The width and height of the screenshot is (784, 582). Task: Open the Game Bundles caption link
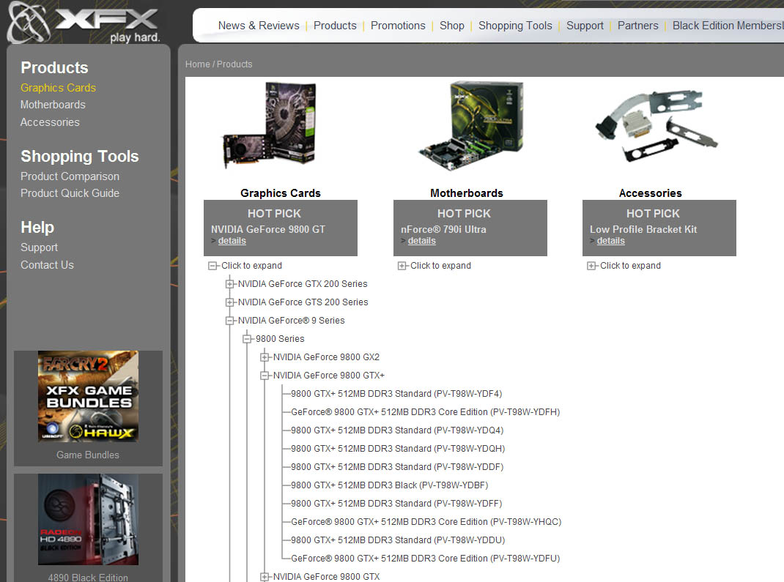[x=88, y=455]
